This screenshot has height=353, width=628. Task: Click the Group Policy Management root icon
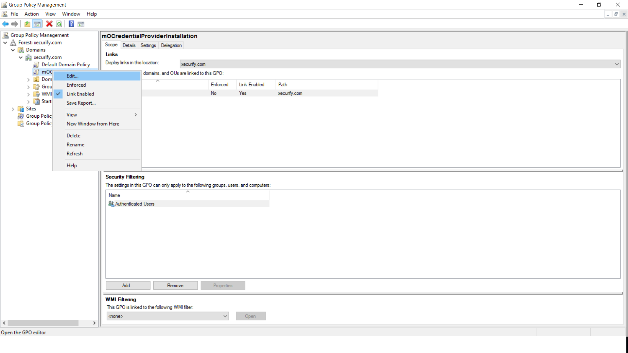(6, 35)
